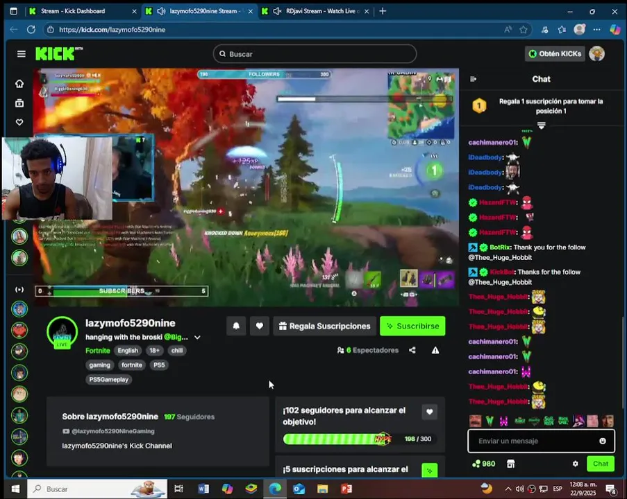Open the browse icon in left sidebar
The image size is (627, 499).
[x=19, y=103]
